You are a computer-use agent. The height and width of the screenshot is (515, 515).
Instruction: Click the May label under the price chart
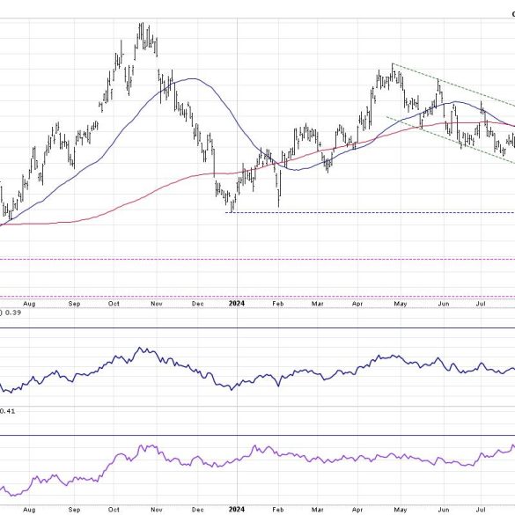[401, 304]
